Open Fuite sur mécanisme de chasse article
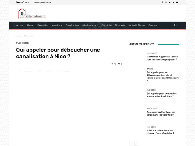 pyautogui.click(x=160, y=132)
